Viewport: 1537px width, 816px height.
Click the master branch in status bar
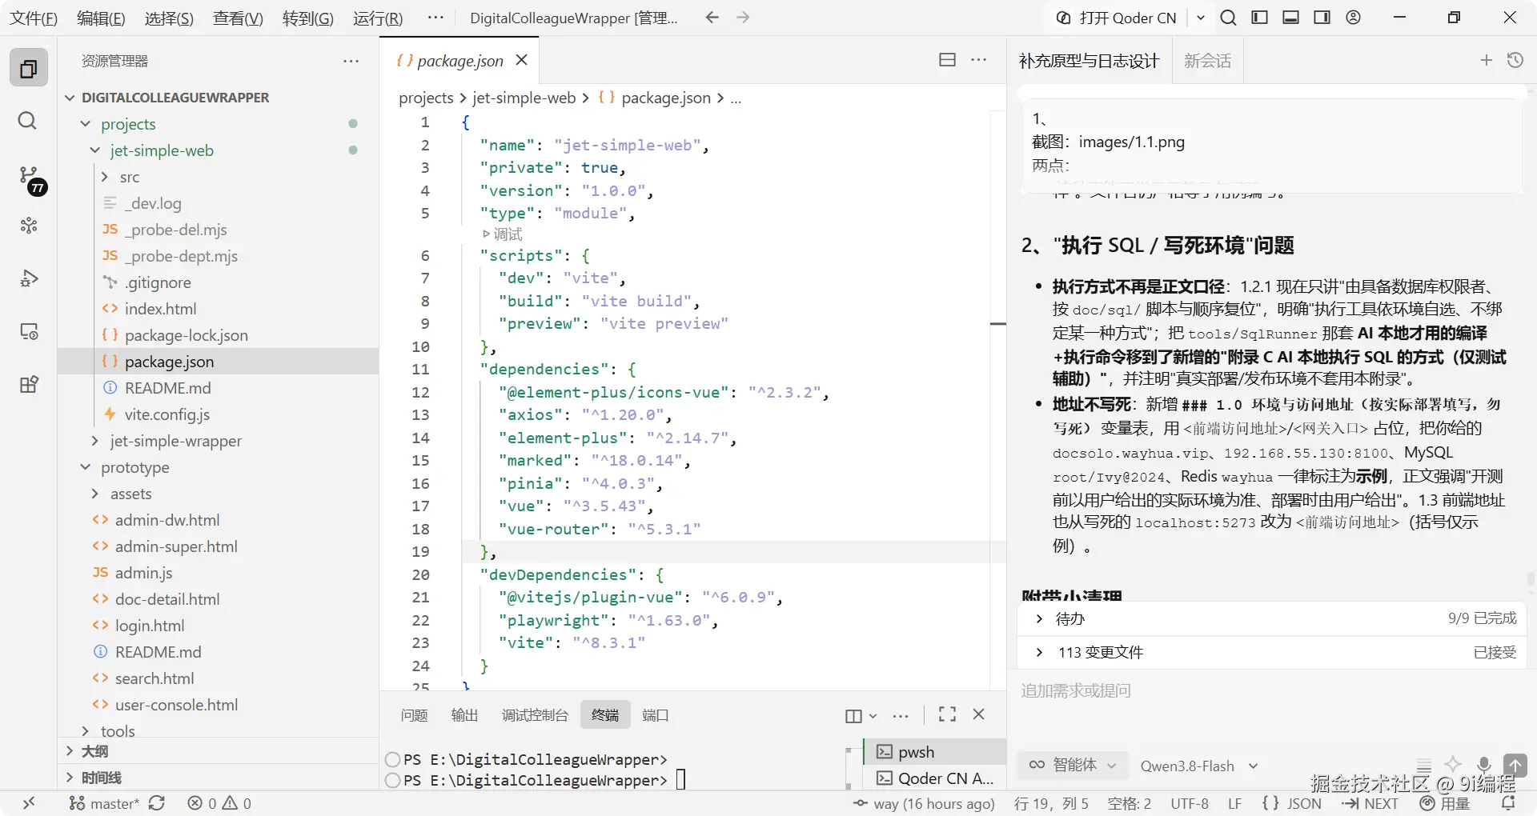[103, 803]
